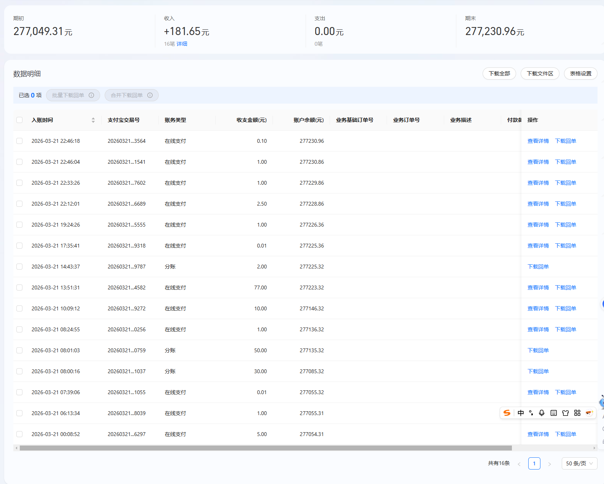Select the row dated 2026-03-21 22:46:18

(19, 141)
